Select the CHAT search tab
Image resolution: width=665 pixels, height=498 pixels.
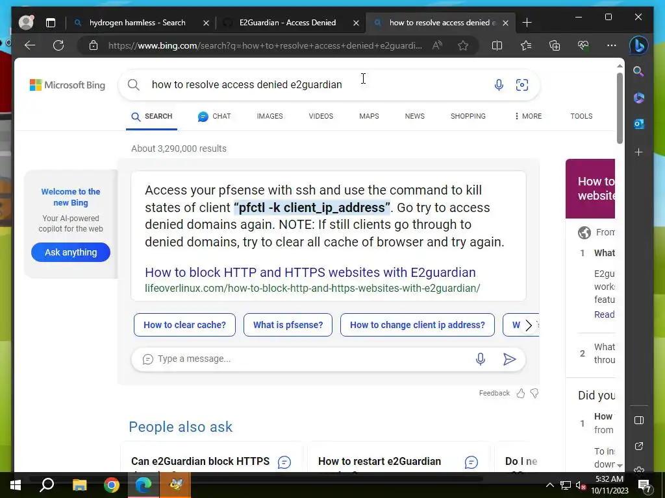tap(214, 116)
